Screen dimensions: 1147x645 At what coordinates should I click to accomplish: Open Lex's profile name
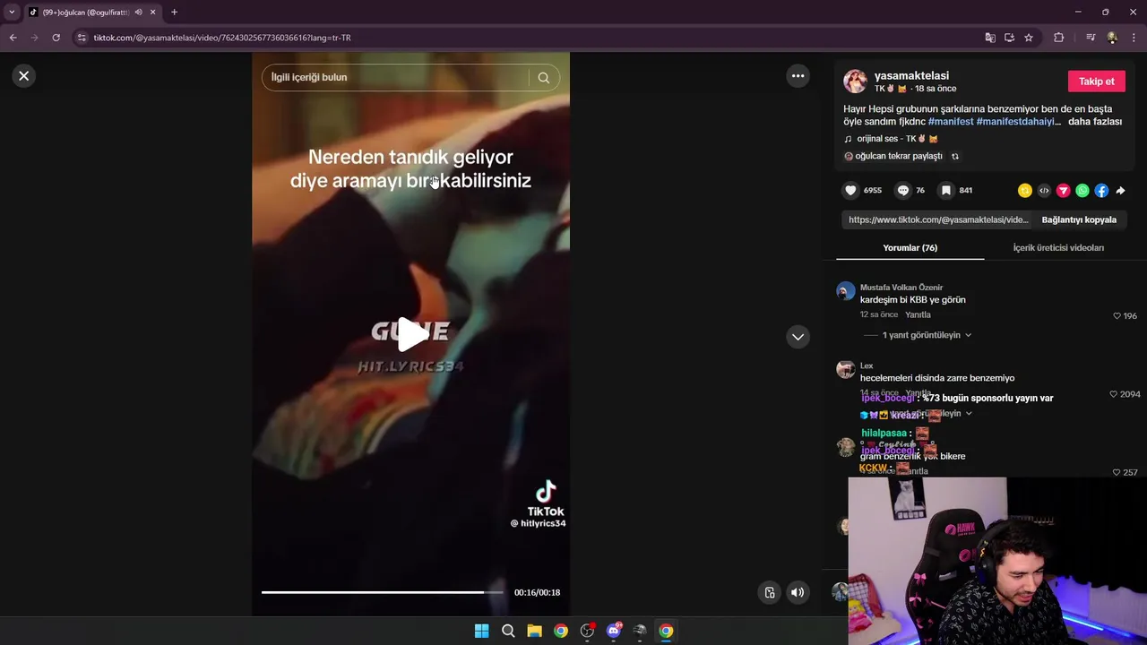point(867,365)
